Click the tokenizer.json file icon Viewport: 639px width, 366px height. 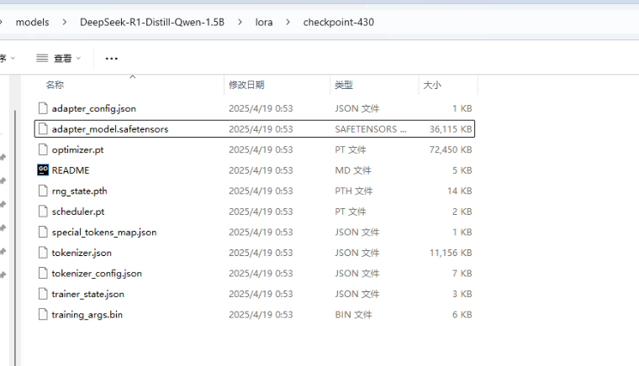[x=43, y=253]
